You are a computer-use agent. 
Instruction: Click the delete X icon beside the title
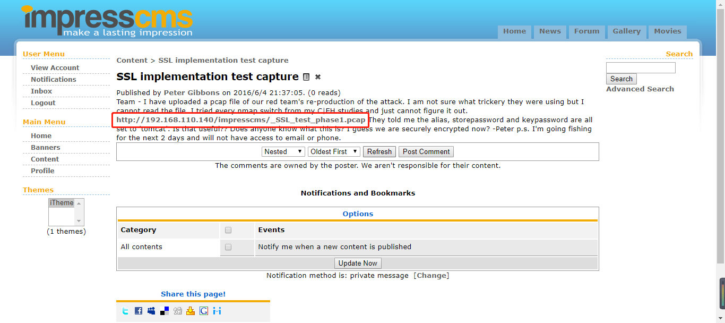(318, 77)
